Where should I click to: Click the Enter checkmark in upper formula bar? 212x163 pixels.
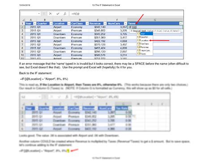click(x=58, y=14)
